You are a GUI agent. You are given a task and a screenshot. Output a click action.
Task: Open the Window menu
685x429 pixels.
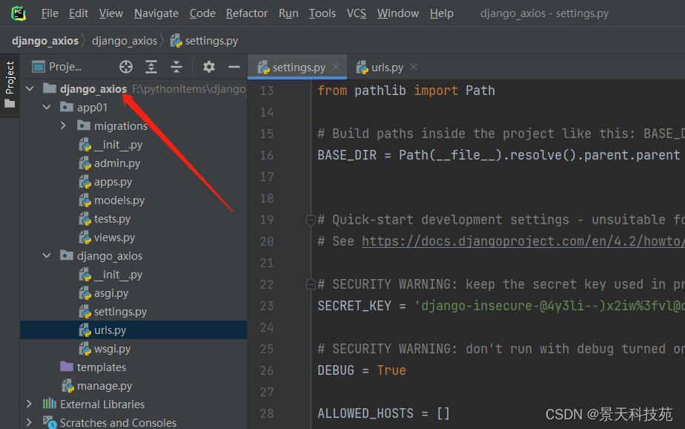[398, 13]
